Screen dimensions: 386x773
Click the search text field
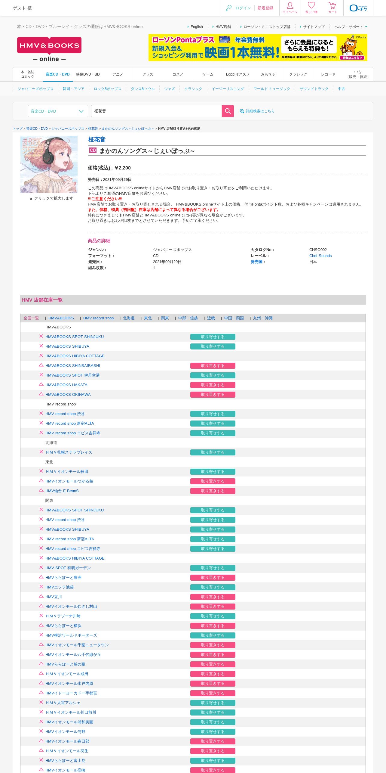click(156, 111)
